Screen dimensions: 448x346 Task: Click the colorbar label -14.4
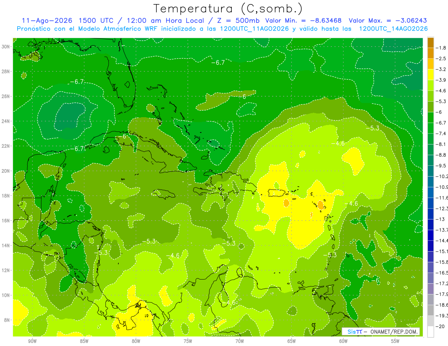click(x=442, y=240)
